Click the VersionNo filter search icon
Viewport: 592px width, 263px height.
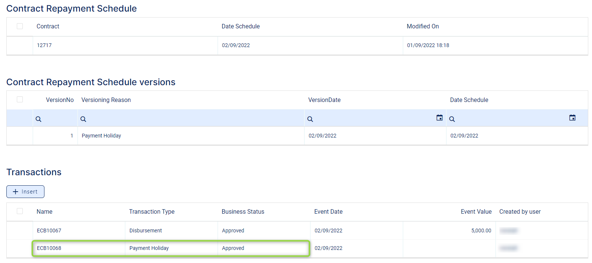[38, 119]
